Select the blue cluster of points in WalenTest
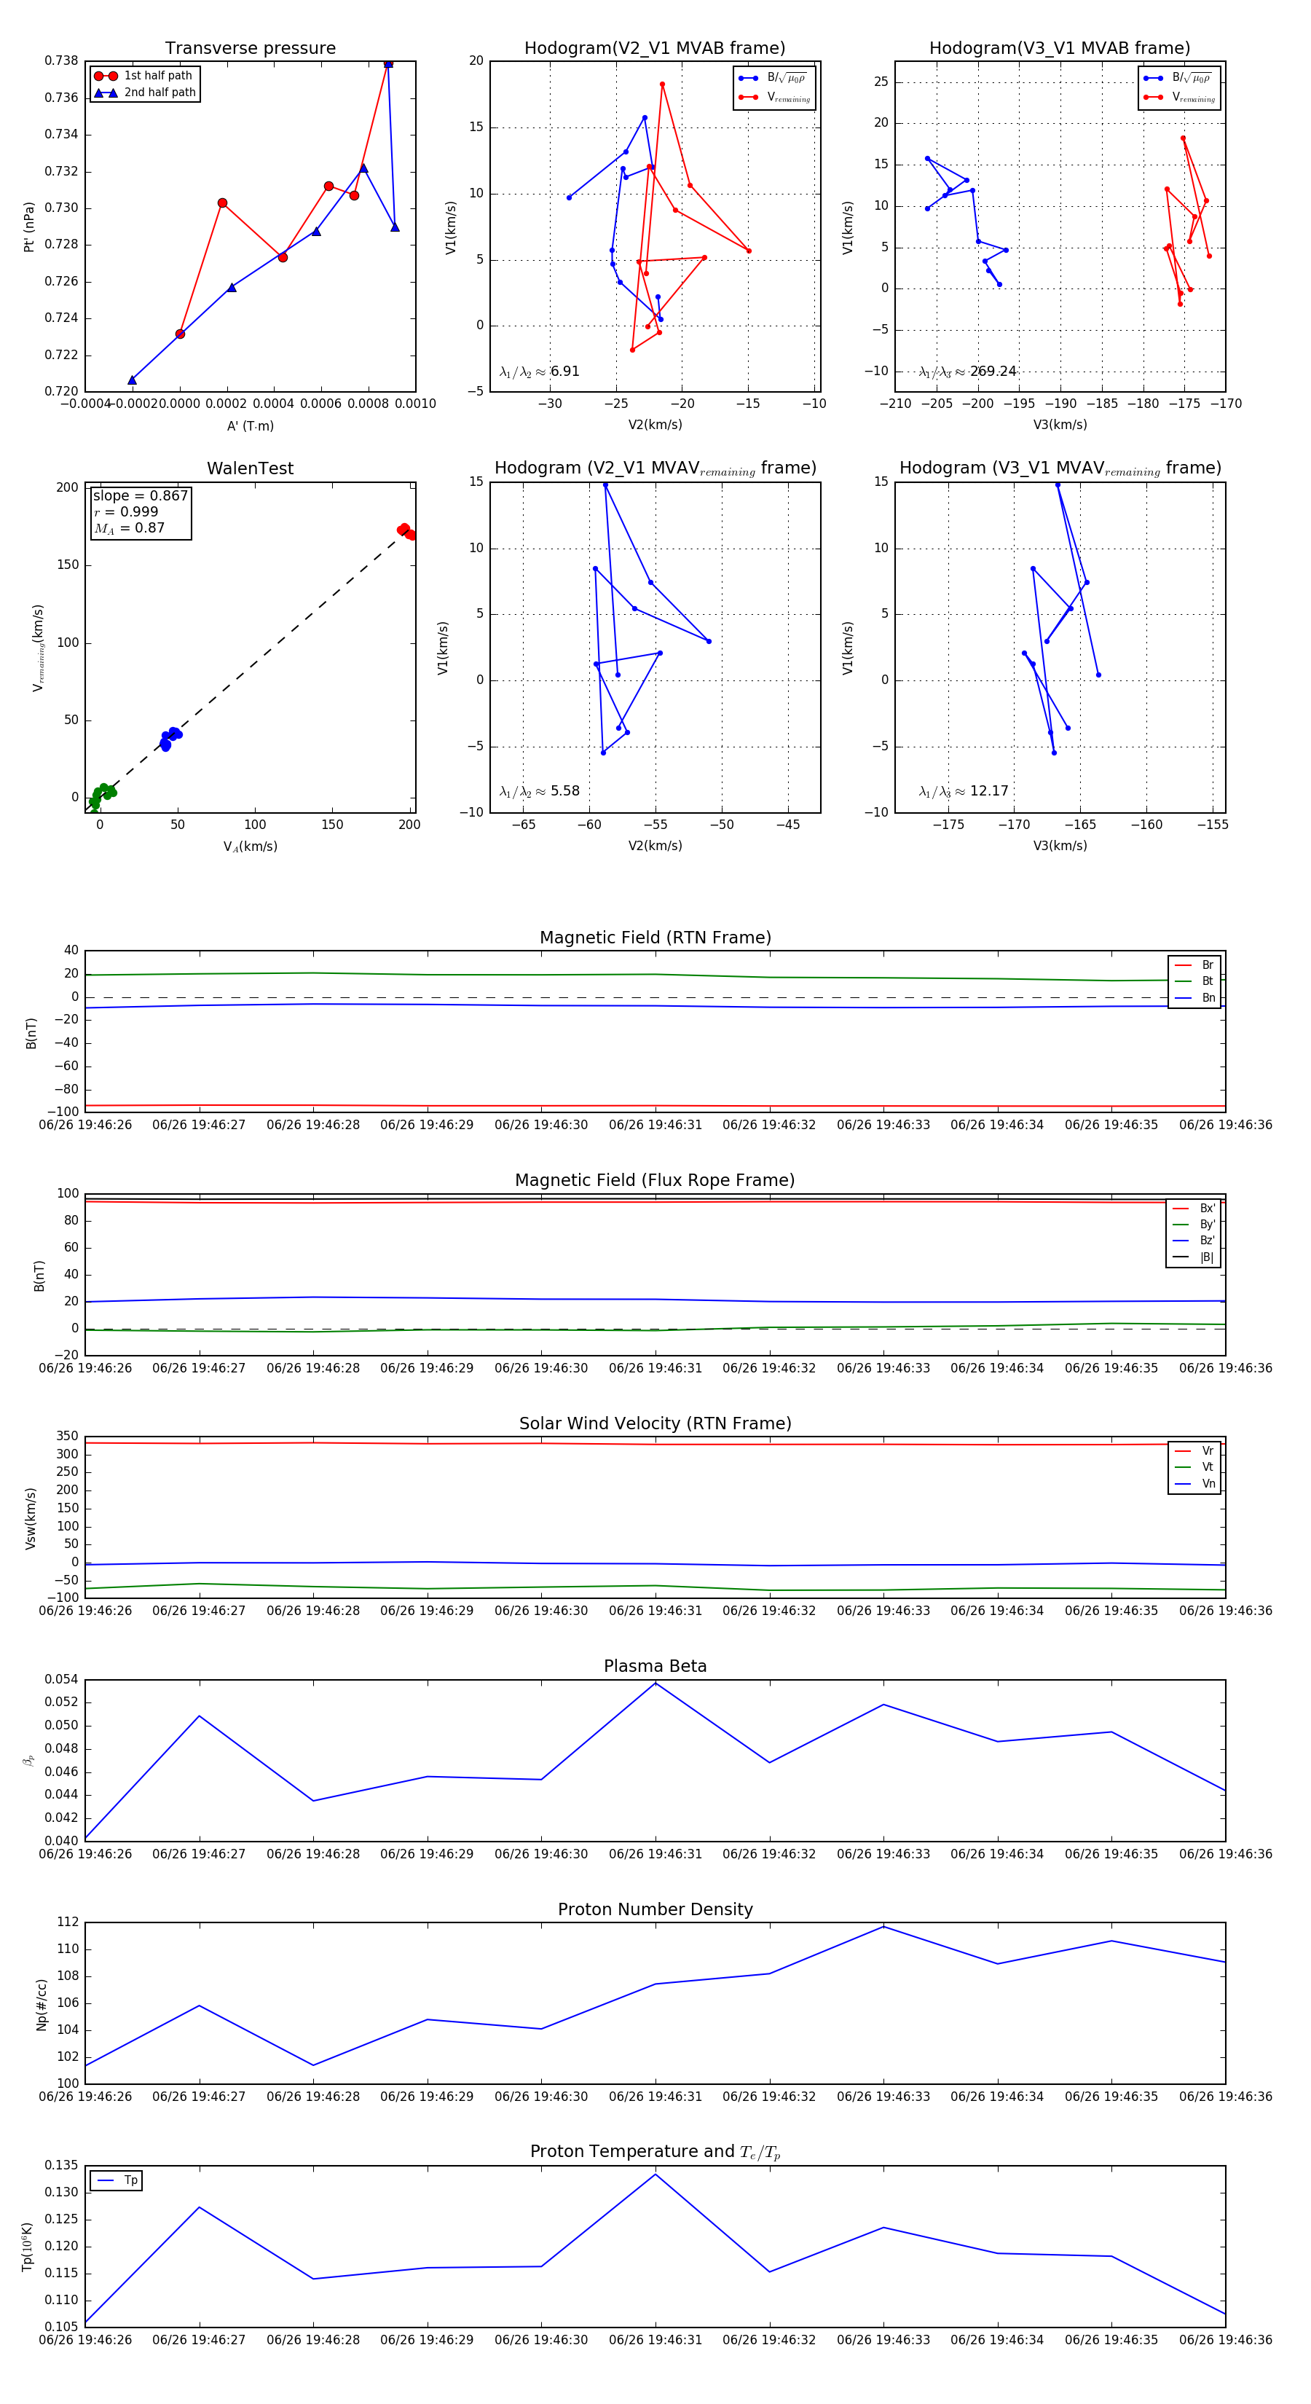1311x2404 pixels. tap(169, 738)
